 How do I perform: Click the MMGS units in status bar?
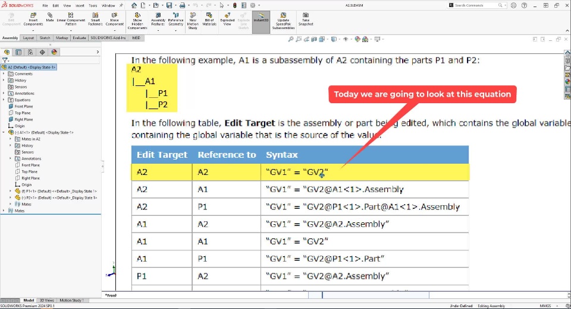pos(545,306)
